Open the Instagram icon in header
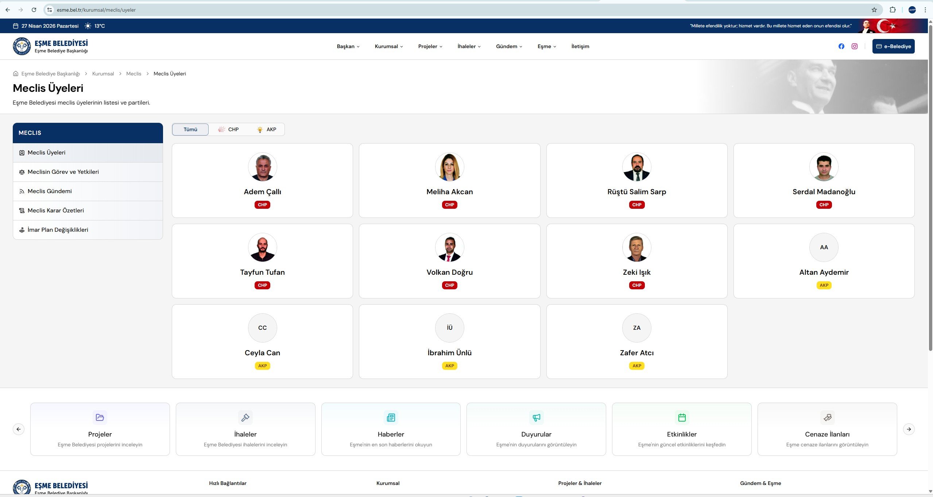The width and height of the screenshot is (933, 497). click(854, 46)
